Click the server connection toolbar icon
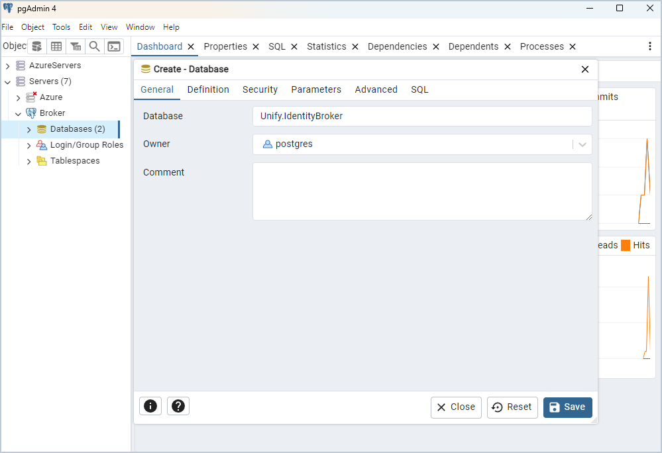This screenshot has width=662, height=453. coord(37,46)
